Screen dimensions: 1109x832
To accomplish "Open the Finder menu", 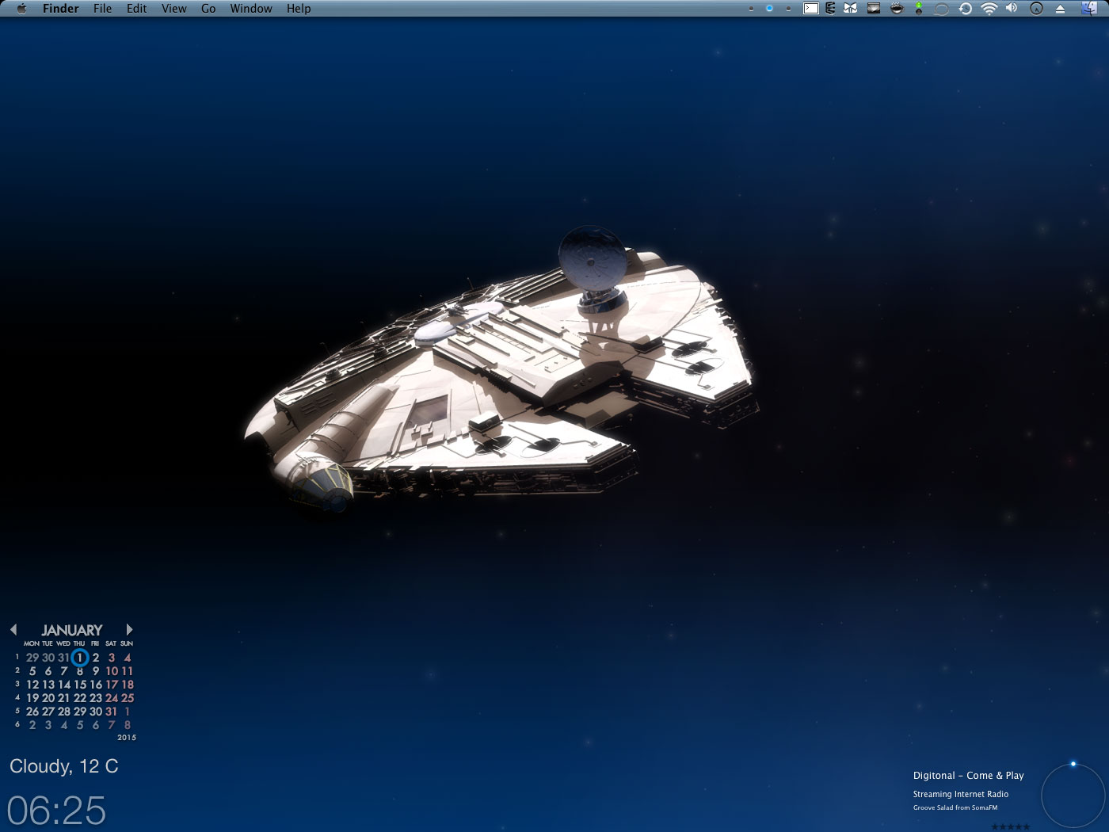I will (x=61, y=9).
